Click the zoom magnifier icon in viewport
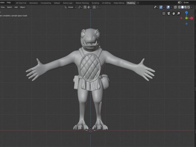196x147 pixels. (x=179, y=13)
